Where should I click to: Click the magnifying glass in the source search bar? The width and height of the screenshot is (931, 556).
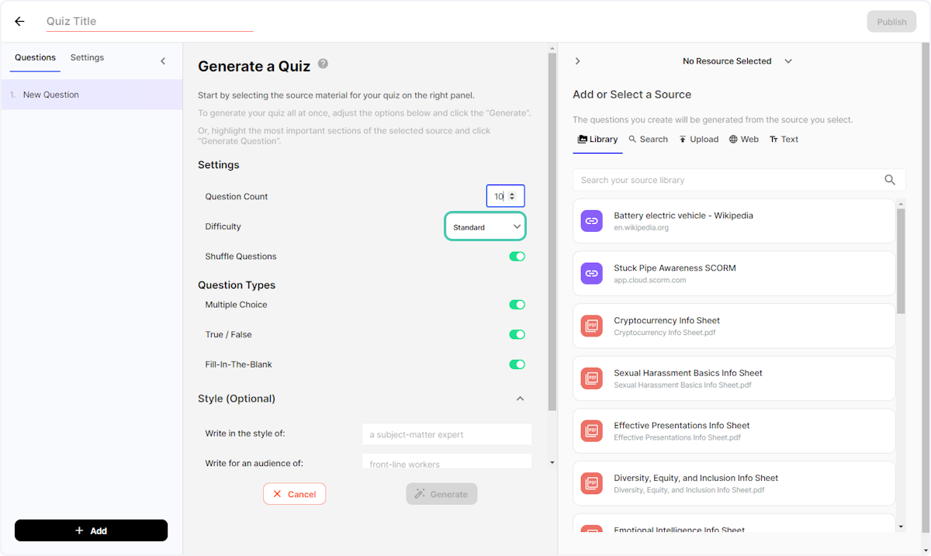889,179
